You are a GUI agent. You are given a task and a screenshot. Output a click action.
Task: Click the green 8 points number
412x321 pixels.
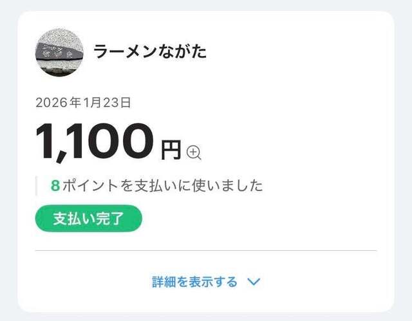click(55, 186)
